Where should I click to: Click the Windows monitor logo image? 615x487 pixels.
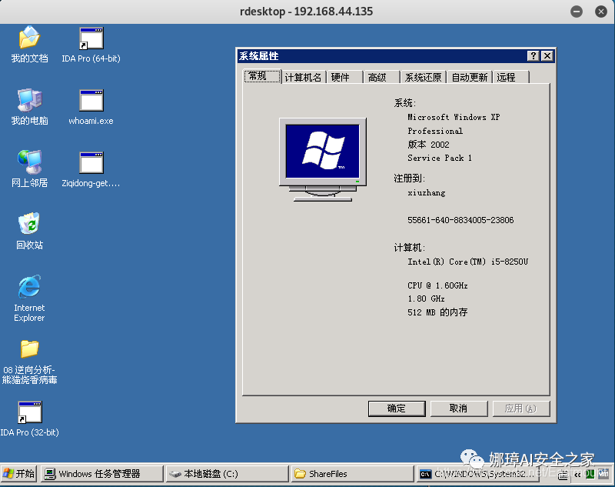click(x=322, y=159)
